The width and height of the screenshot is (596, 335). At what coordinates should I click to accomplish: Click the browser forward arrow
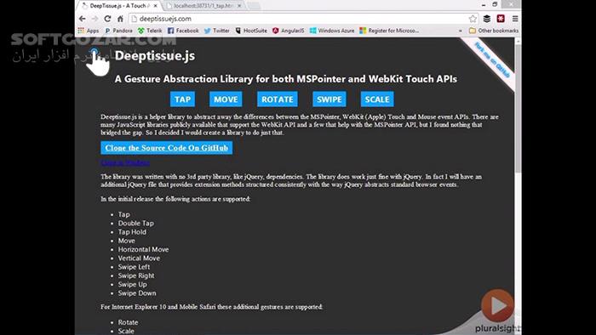point(95,19)
